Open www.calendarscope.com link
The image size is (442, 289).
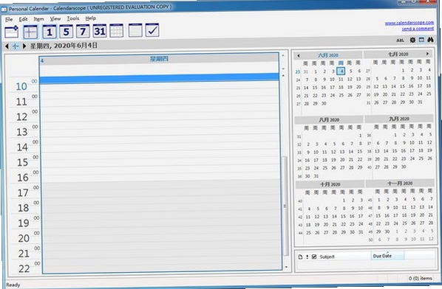[409, 23]
